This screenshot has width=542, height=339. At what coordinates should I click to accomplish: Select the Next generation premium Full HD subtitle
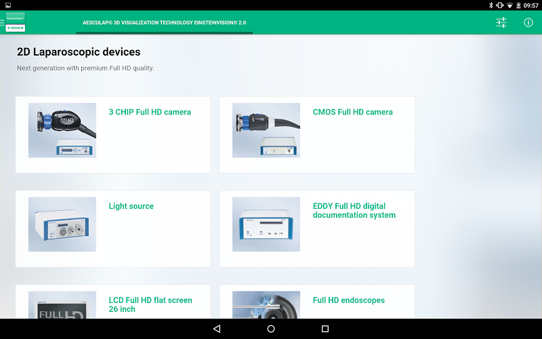(x=86, y=68)
